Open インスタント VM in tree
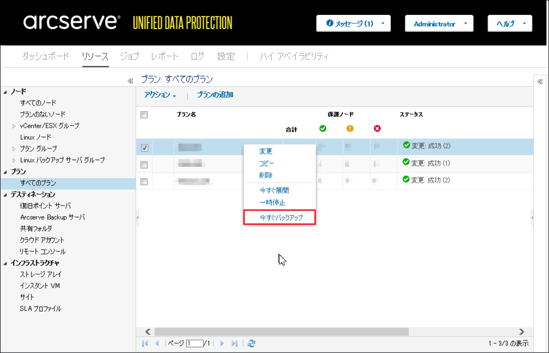 (40, 286)
